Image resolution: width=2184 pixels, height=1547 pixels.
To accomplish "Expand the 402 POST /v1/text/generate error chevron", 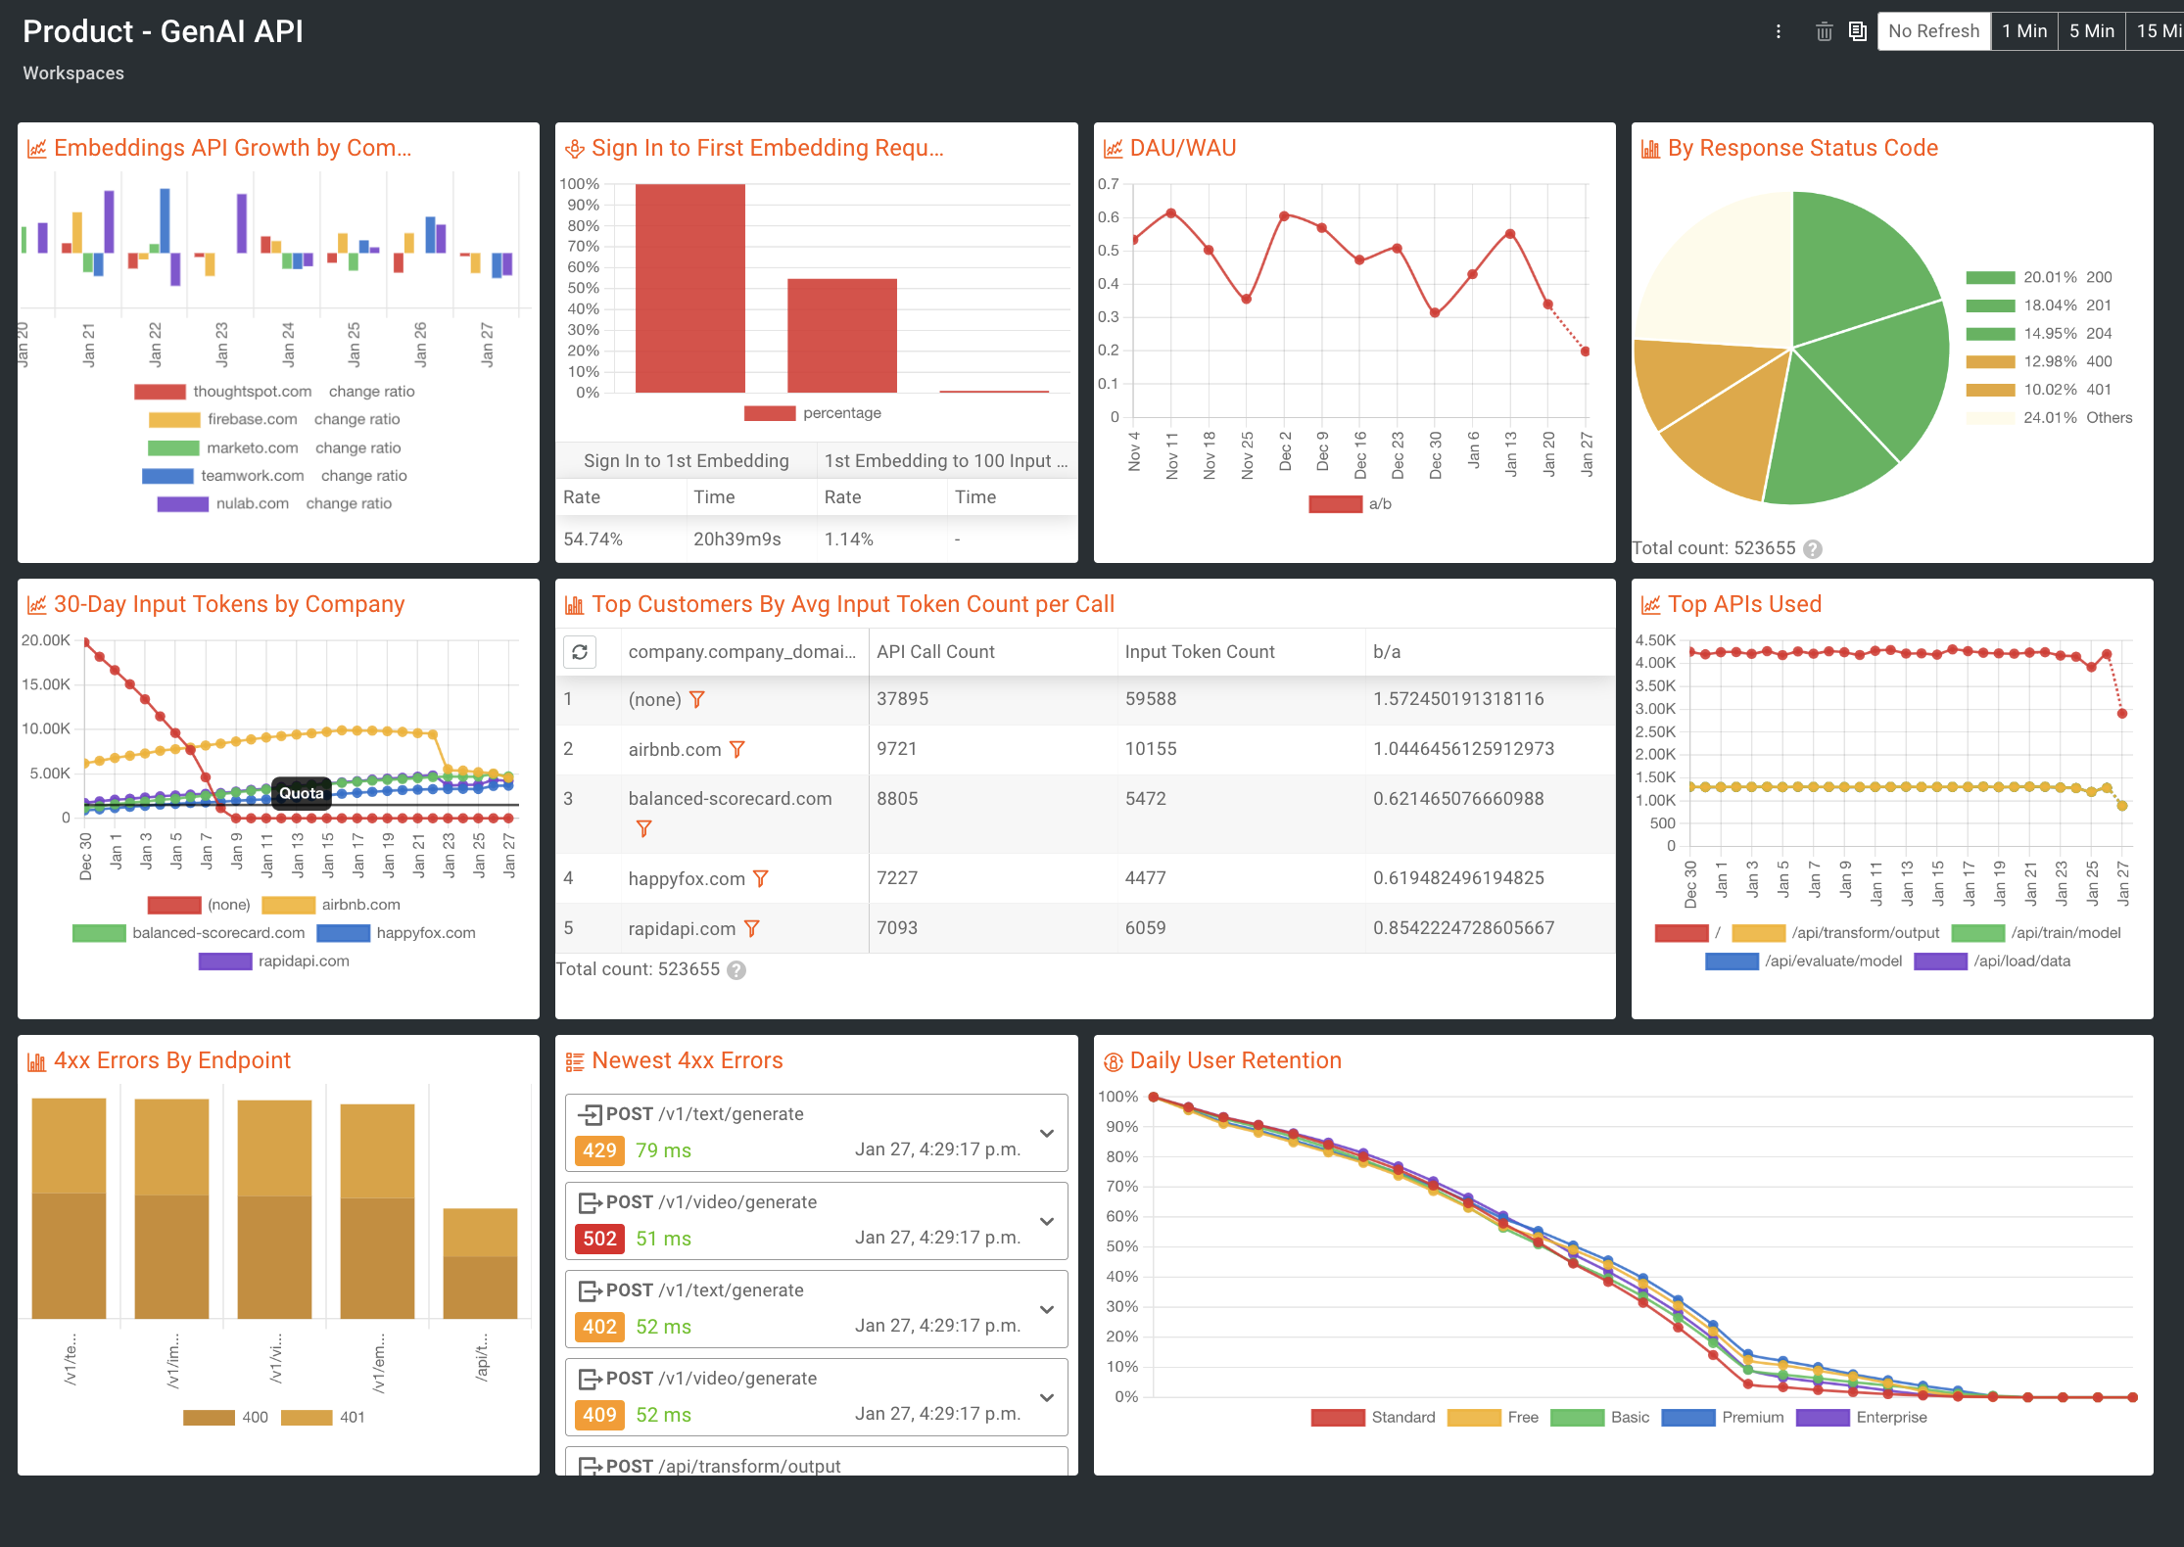I will coord(1048,1308).
